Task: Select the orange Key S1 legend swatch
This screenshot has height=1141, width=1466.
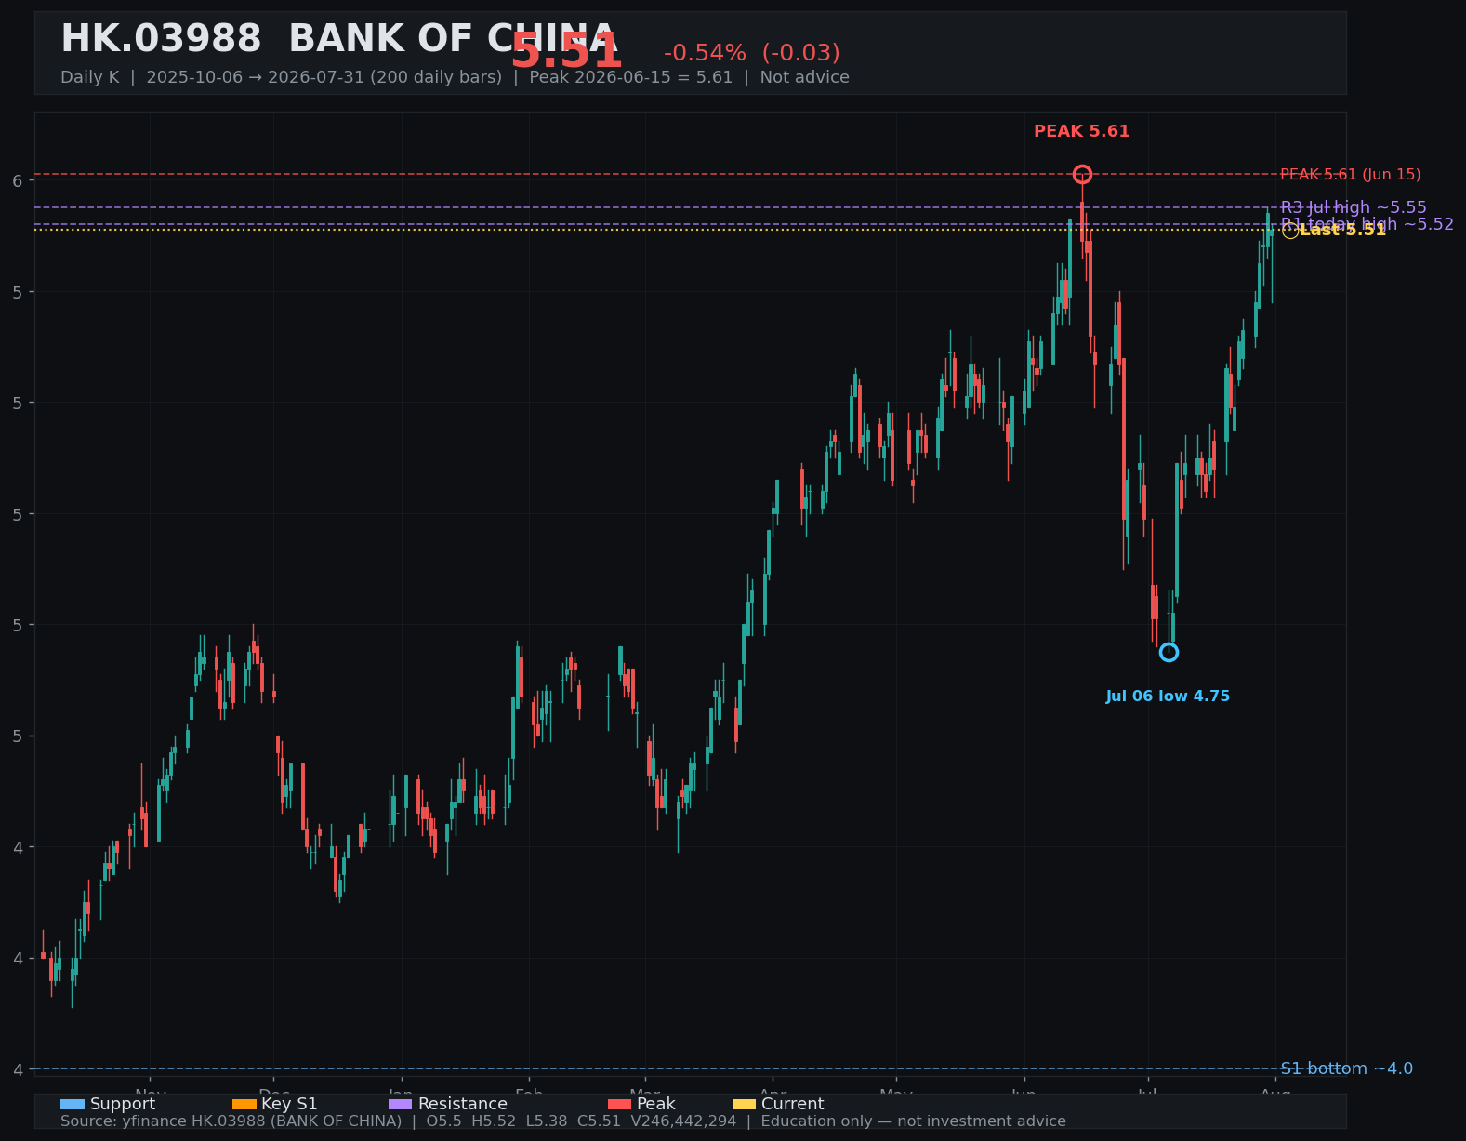Action: tap(244, 1104)
